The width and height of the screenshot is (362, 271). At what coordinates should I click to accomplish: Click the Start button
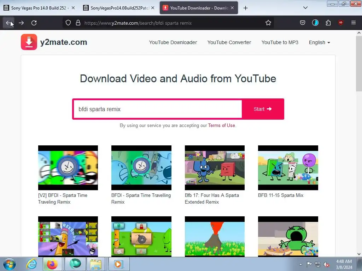(263, 109)
